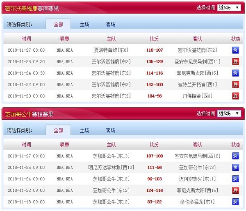Click home team 明尼苏达森林狼[西13]
246x211 pixels.
click(111, 168)
